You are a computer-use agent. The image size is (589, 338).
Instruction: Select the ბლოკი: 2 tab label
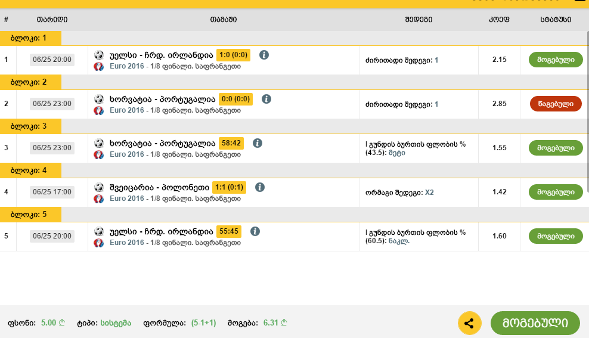click(30, 82)
